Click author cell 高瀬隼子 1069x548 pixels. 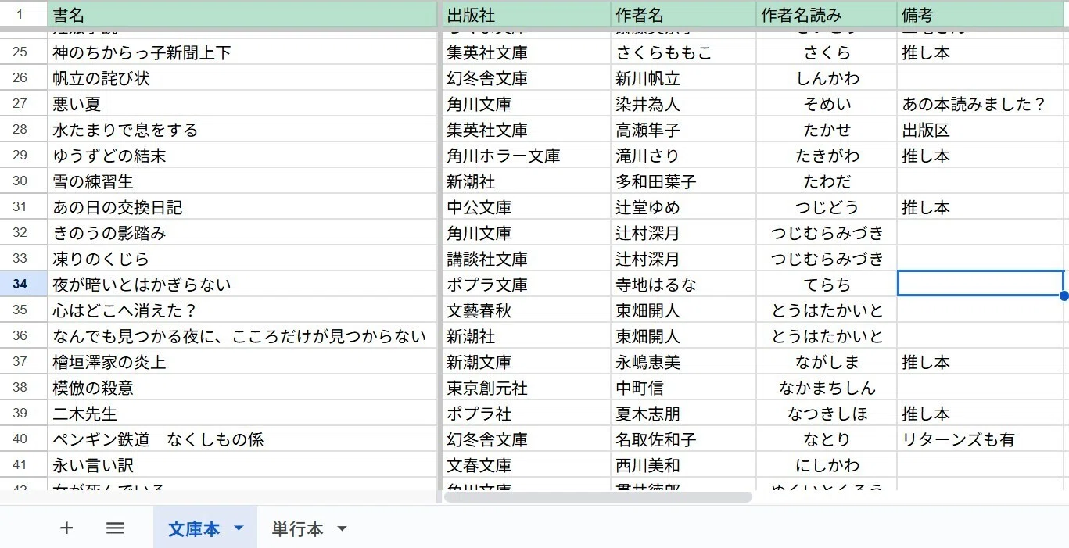[x=683, y=130]
